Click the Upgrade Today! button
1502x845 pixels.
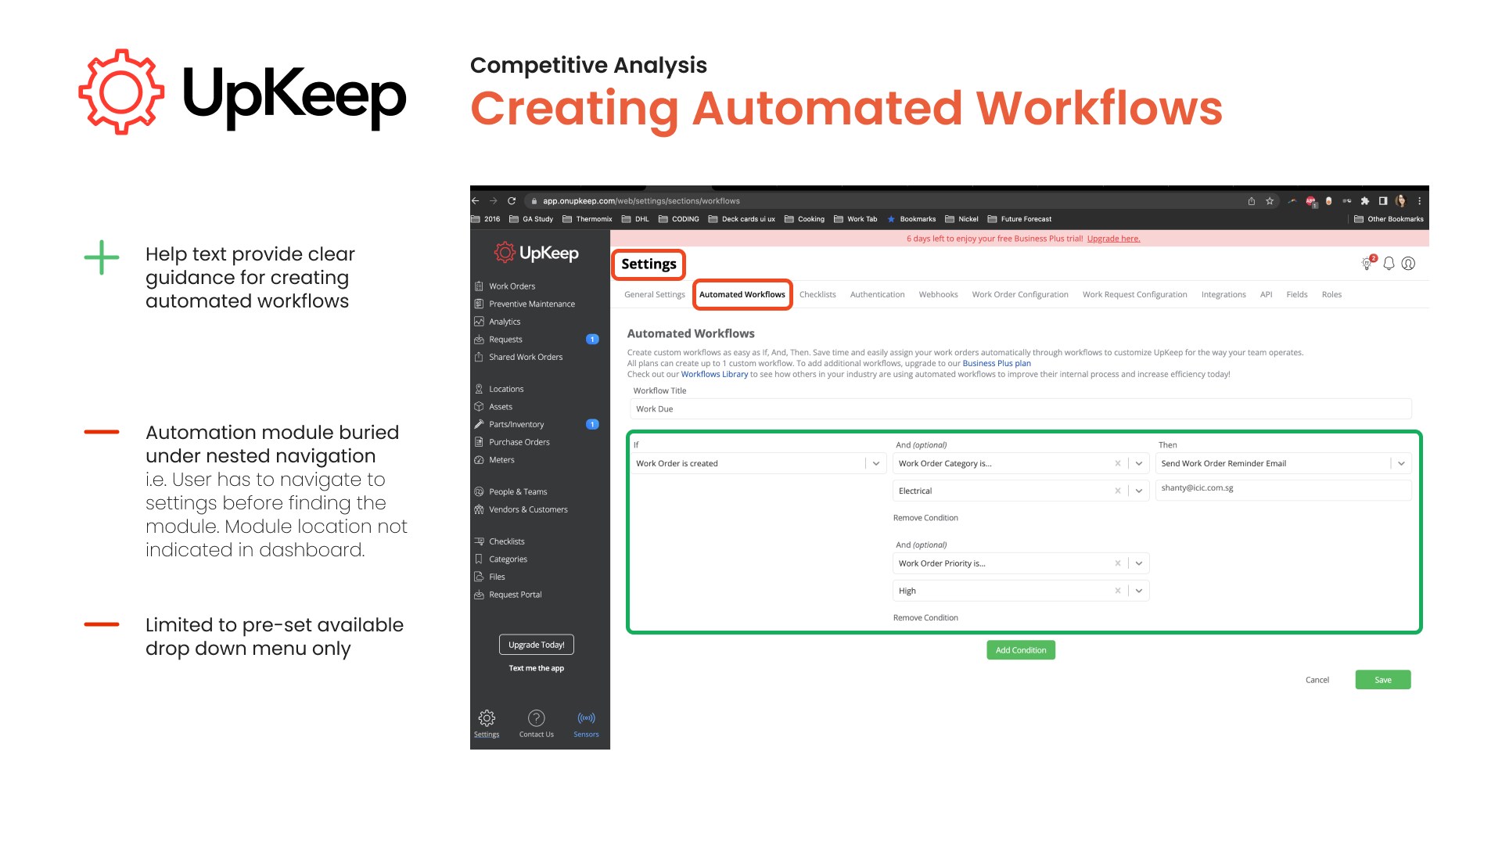point(537,645)
